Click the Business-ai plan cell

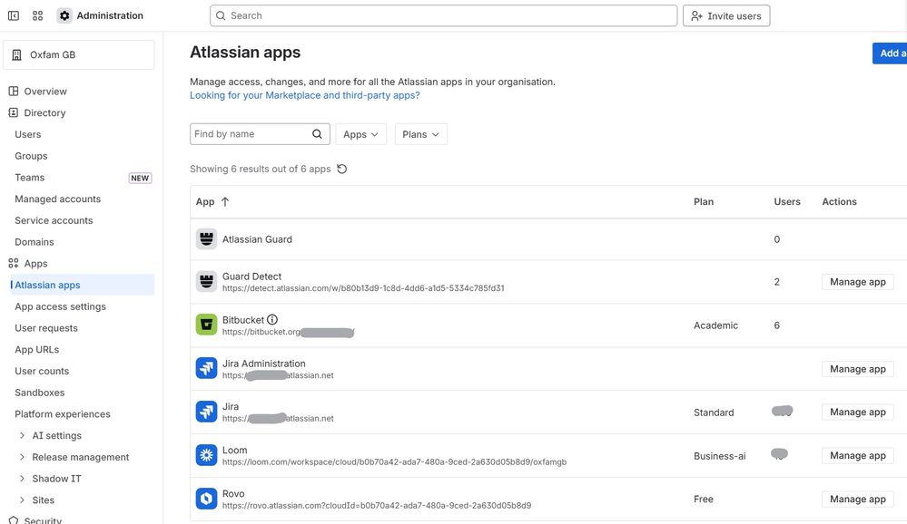720,456
